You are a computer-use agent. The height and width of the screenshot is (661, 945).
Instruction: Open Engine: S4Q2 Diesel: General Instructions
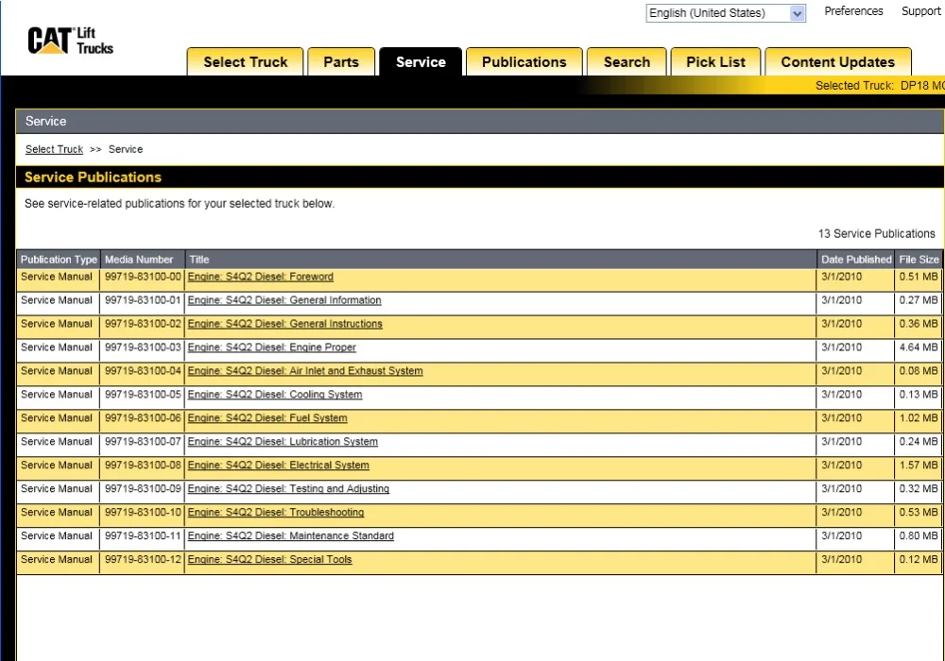click(285, 324)
